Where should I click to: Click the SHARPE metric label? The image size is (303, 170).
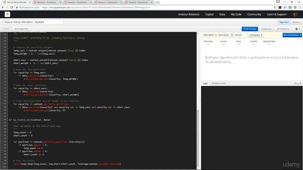pyautogui.click(x=254, y=42)
